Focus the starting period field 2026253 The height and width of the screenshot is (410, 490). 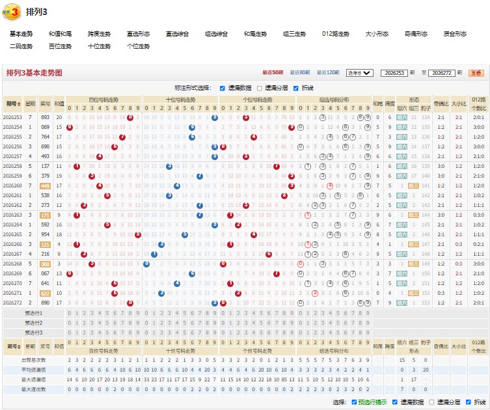394,73
